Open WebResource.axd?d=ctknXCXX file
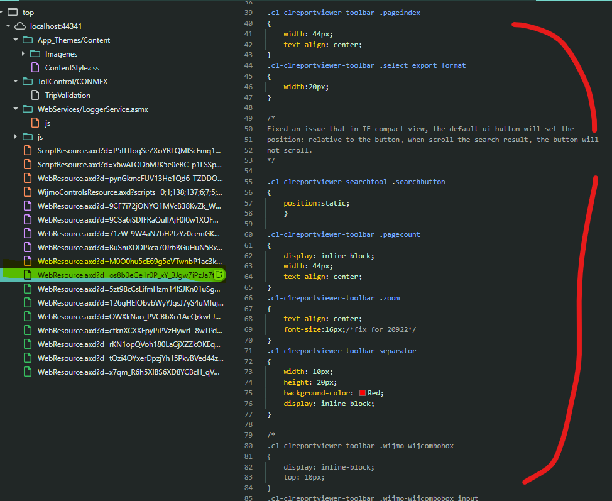Screen dimensions: 612x501 pyautogui.click(x=130, y=331)
